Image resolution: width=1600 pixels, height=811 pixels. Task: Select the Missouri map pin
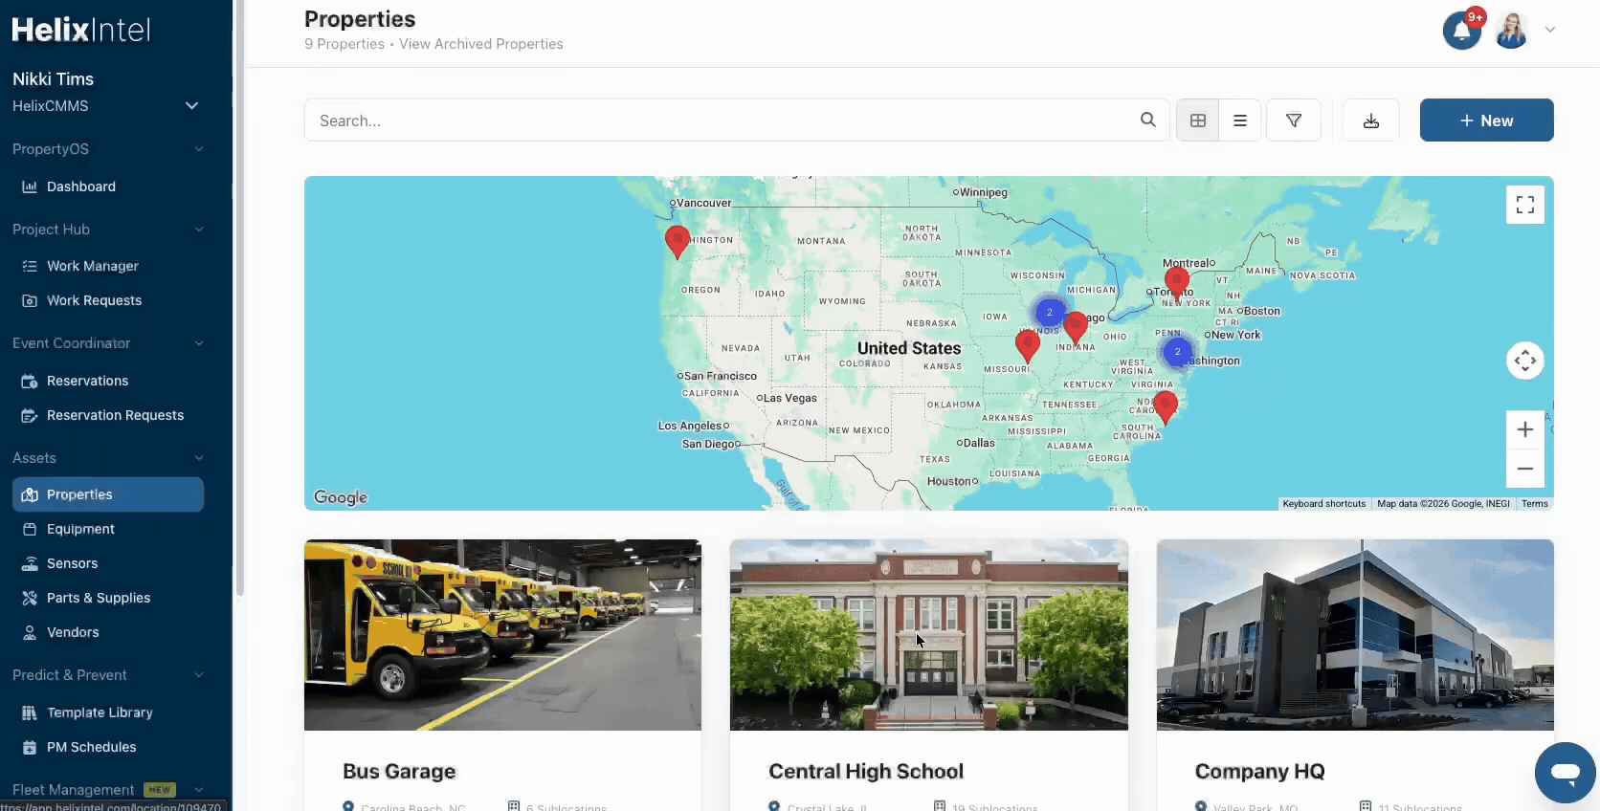click(x=1028, y=346)
